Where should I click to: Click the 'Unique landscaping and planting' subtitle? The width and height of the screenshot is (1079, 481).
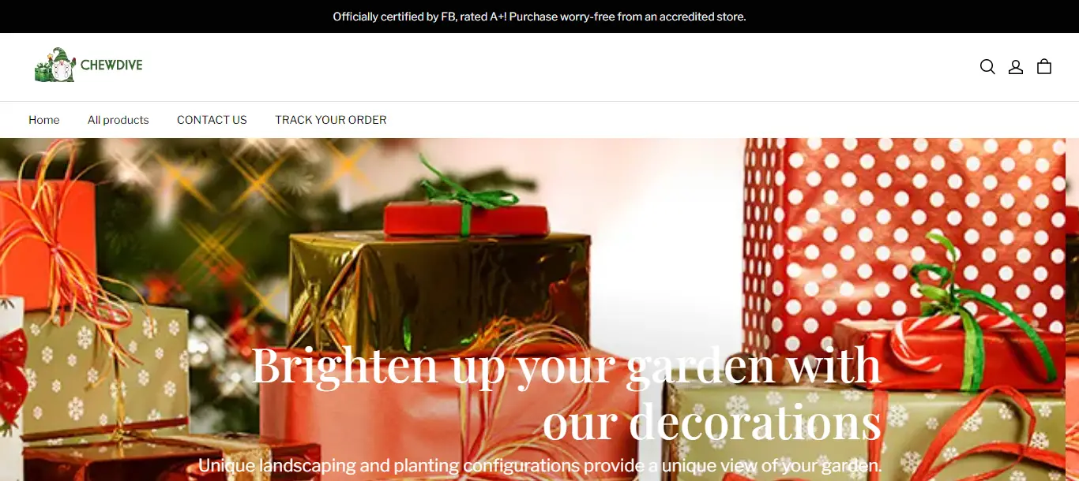[x=539, y=464]
